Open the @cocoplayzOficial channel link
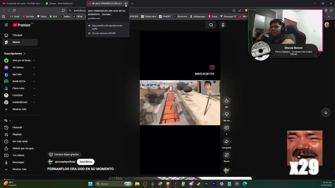The image size is (335, 188). (x=65, y=162)
